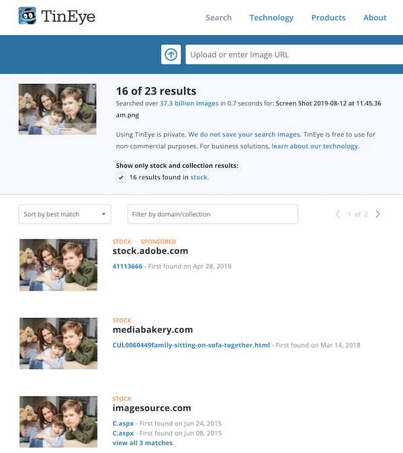Uncheck the stock results only checkbox
This screenshot has width=403, height=453.
121,177
